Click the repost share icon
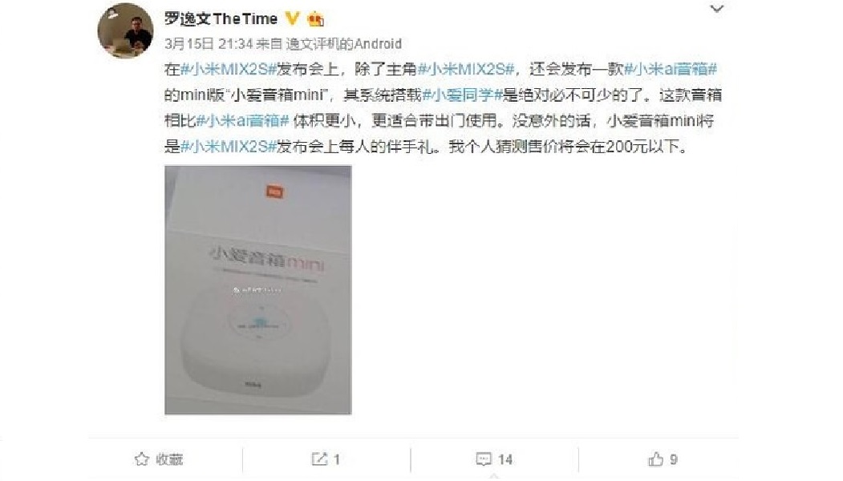Screen dimensions: 843x481 point(319,459)
